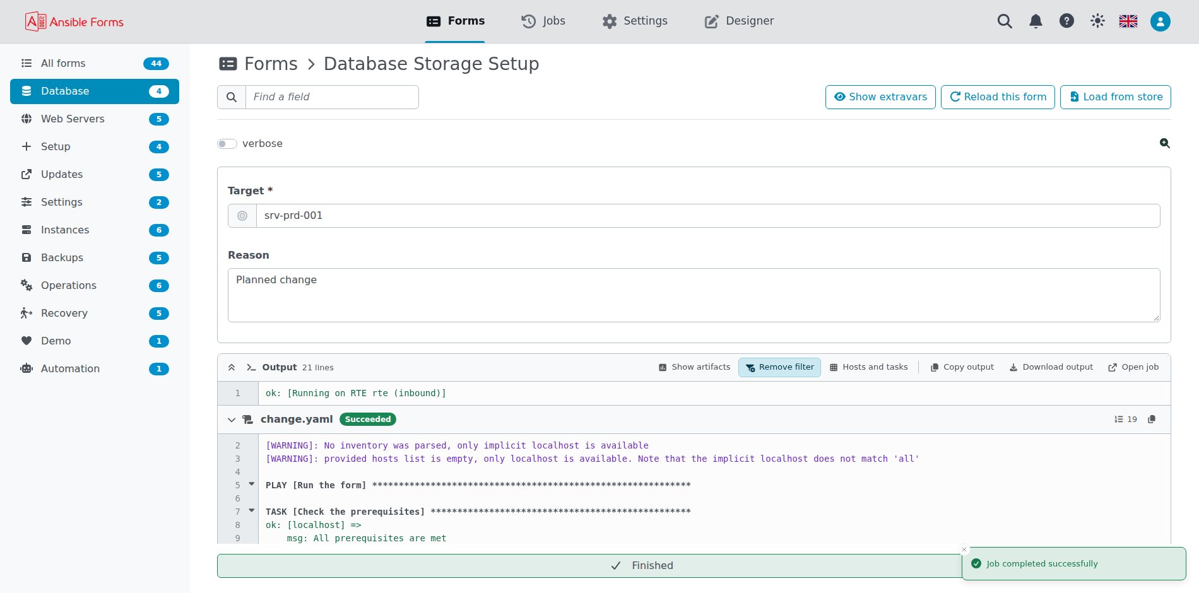This screenshot has width=1199, height=593.
Task: Change language via UK flag icon
Action: coord(1128,21)
